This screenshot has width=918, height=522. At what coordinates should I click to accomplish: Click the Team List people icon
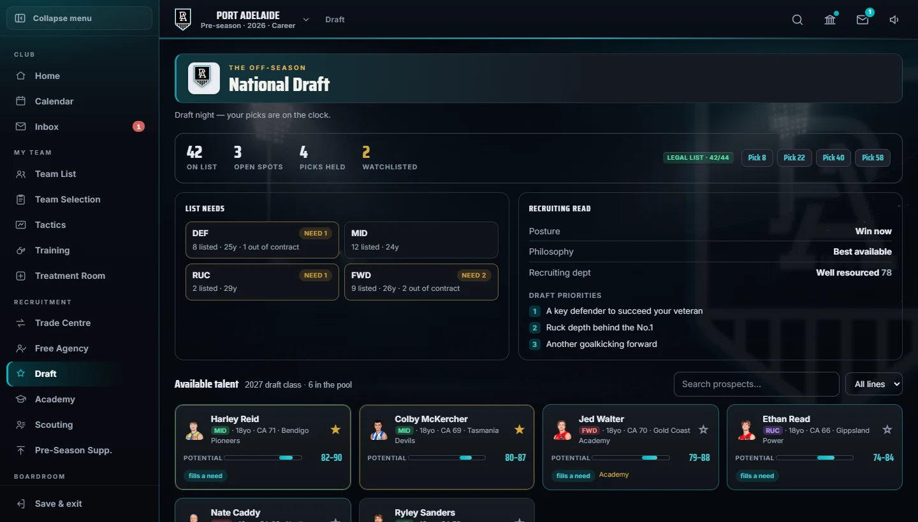pyautogui.click(x=21, y=174)
